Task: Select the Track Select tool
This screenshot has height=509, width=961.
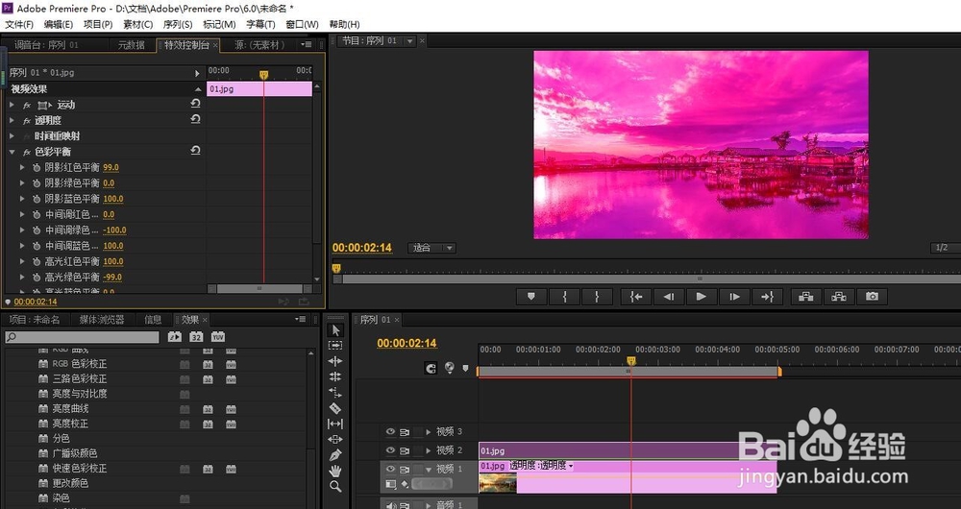Action: 335,346
